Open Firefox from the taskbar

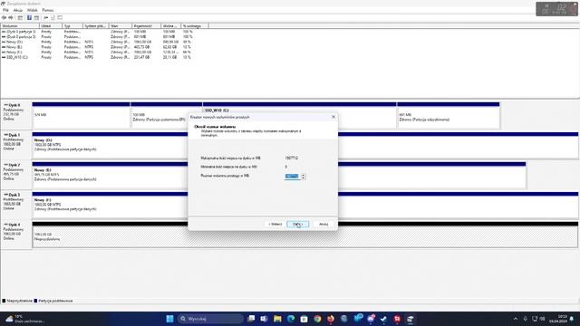point(331,319)
